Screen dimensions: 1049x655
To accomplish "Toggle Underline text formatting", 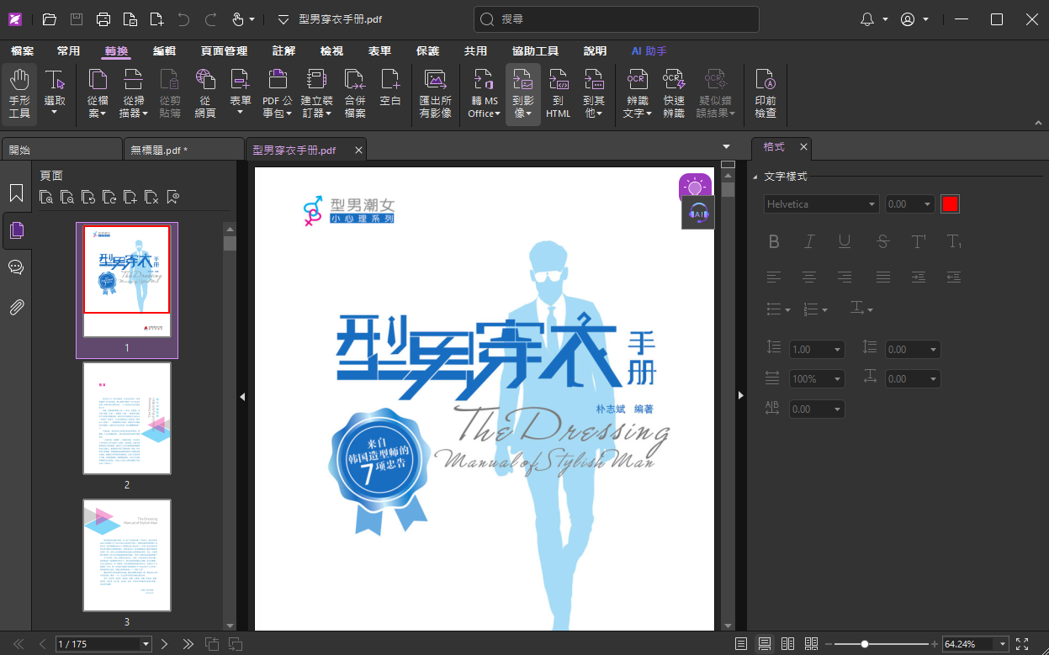I will click(x=845, y=242).
